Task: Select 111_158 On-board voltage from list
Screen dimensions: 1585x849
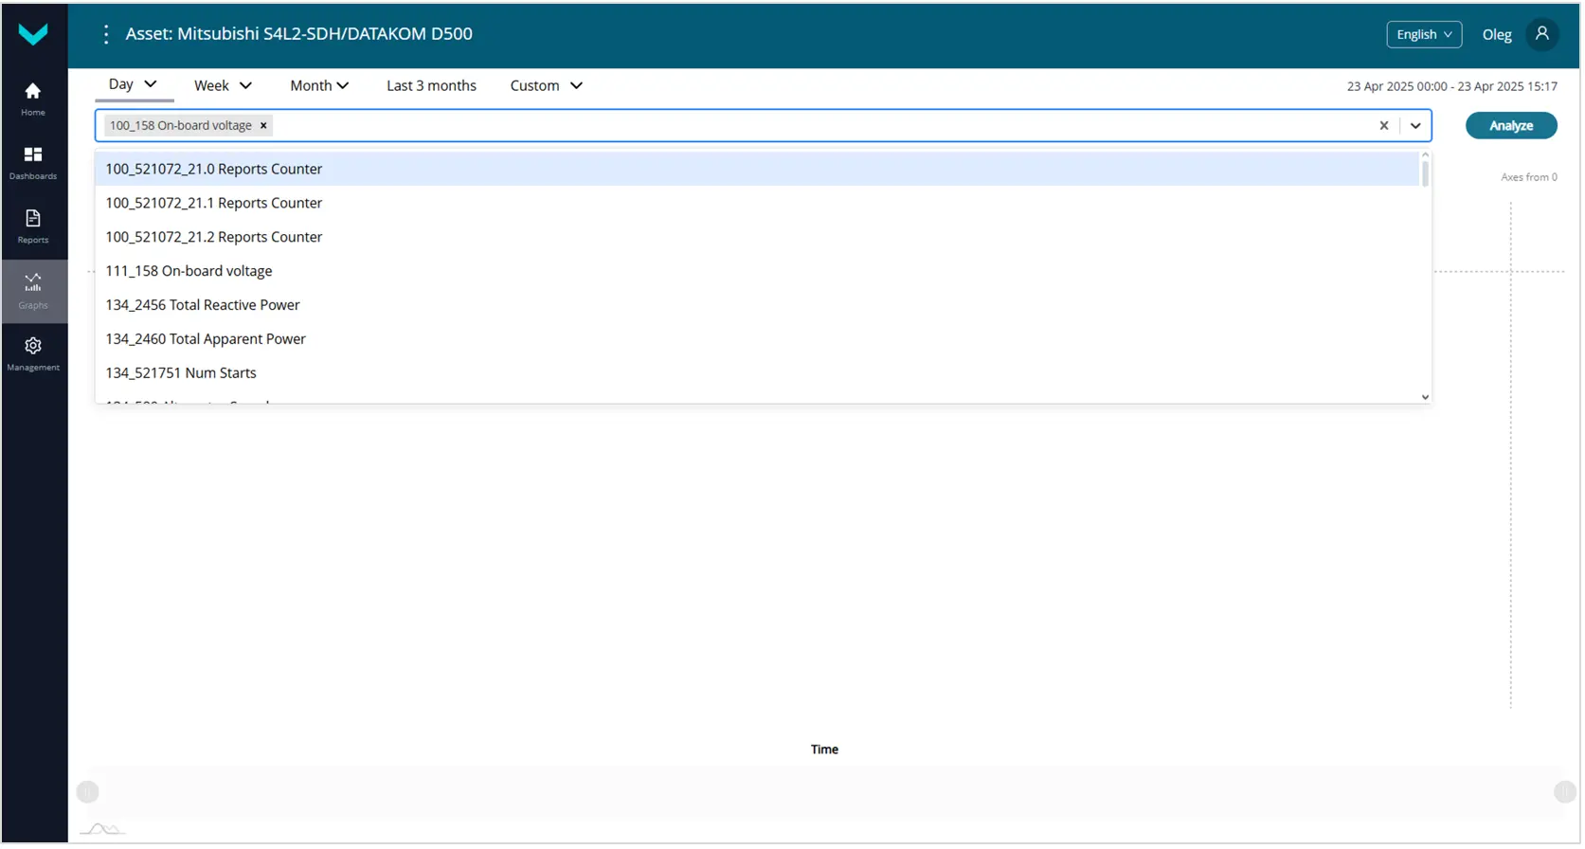Action: (x=189, y=271)
